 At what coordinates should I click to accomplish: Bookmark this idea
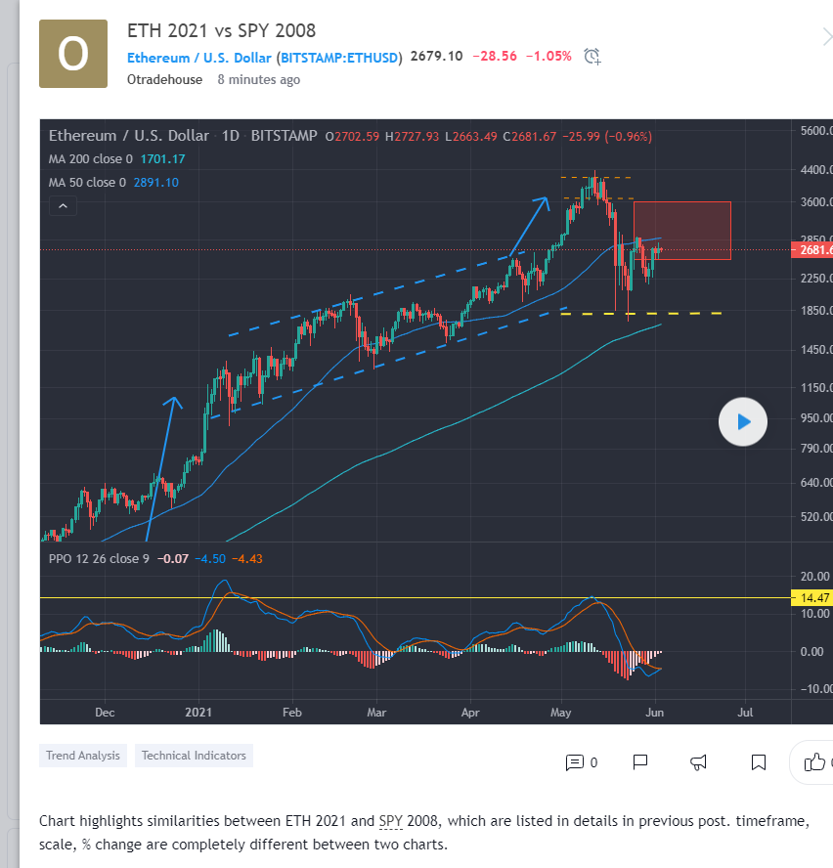click(759, 762)
